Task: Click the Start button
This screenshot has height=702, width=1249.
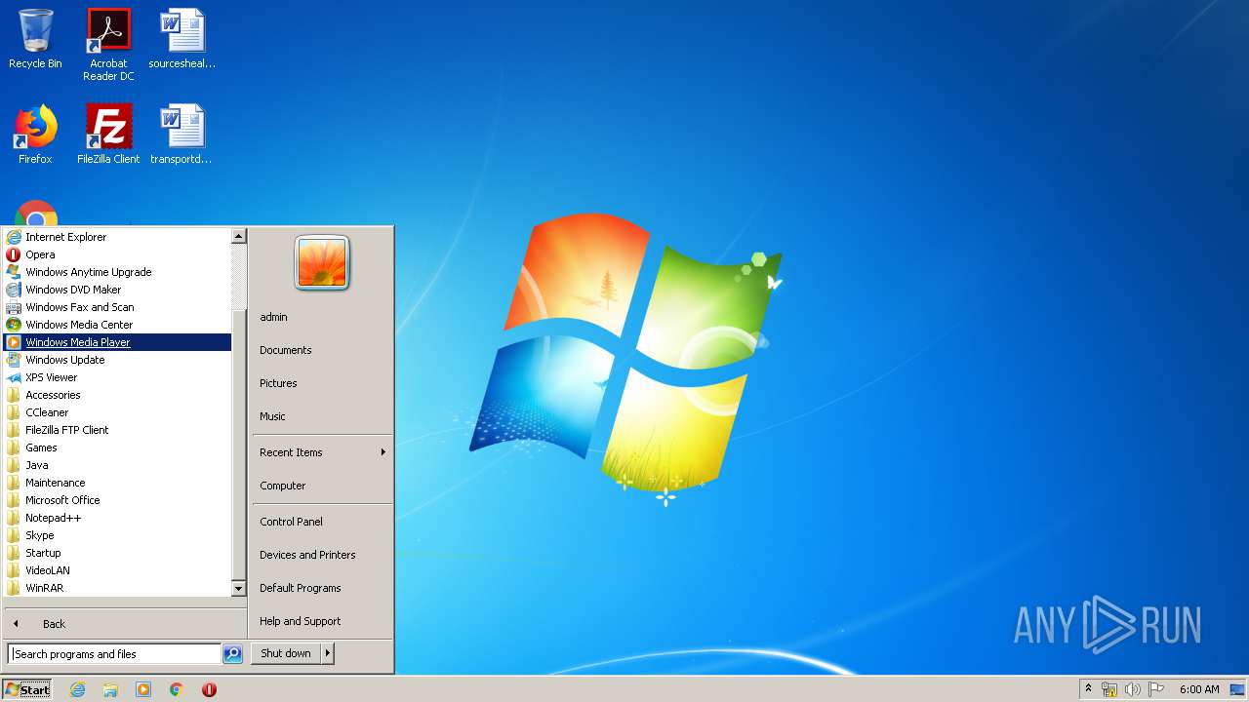Action: click(x=27, y=689)
